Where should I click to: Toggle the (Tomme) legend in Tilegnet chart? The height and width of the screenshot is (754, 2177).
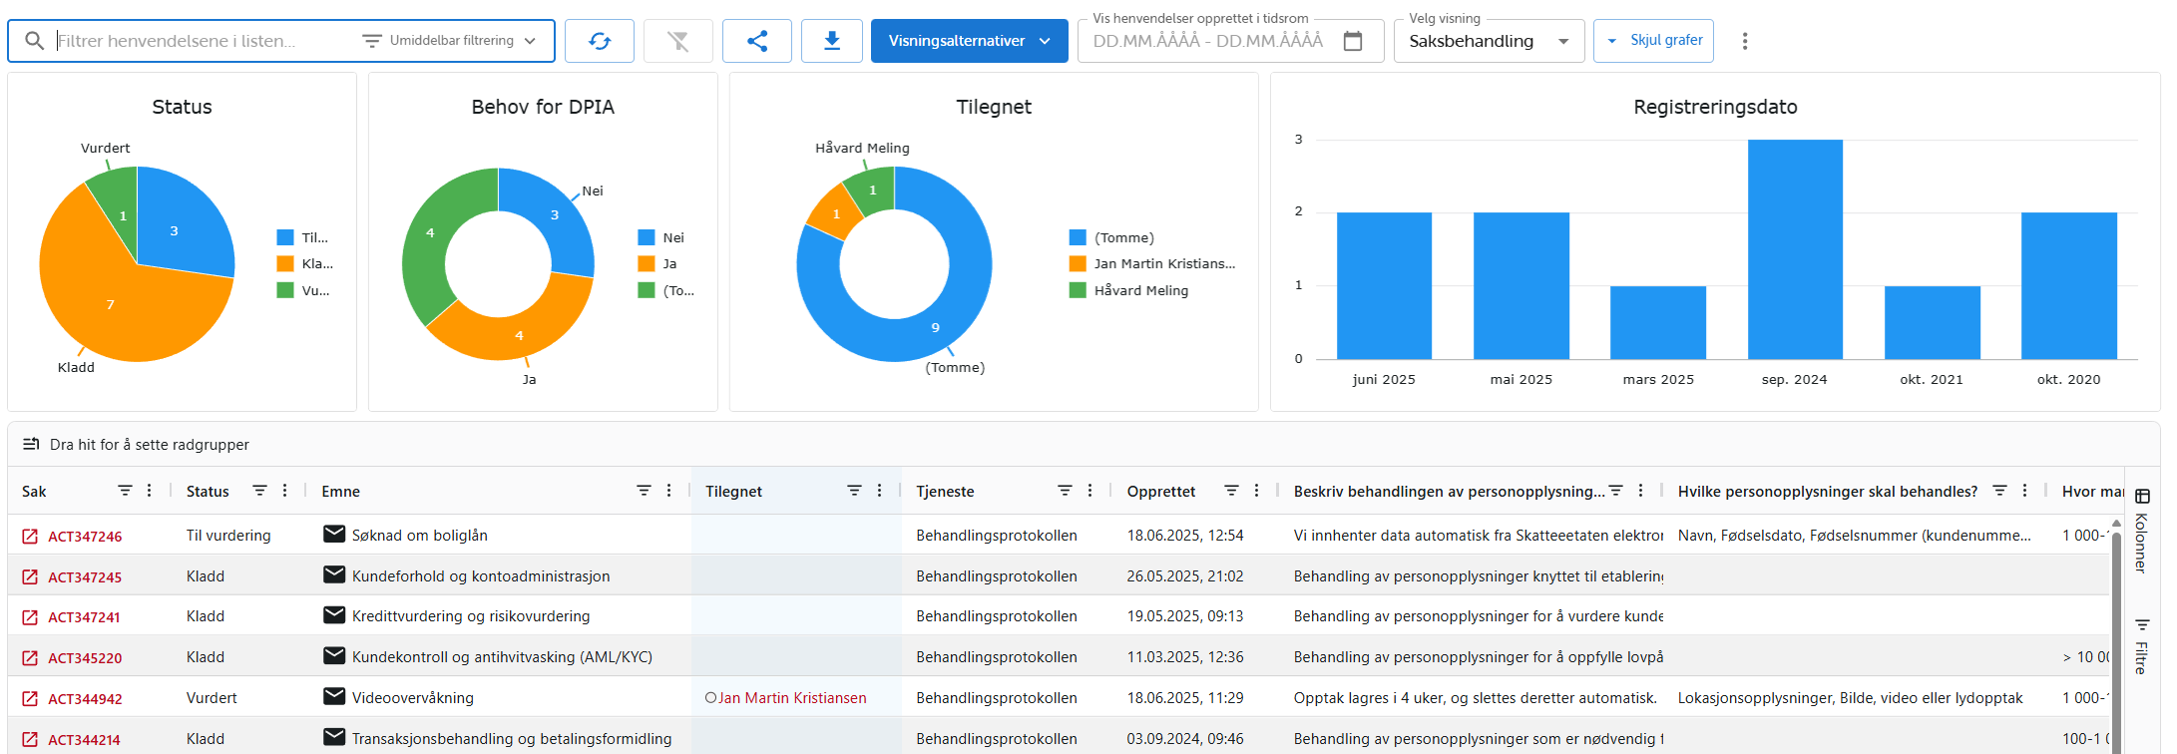coord(1122,237)
